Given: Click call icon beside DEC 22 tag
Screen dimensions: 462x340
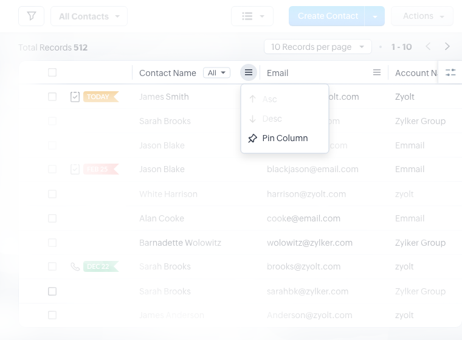Looking at the screenshot, I should (x=75, y=266).
